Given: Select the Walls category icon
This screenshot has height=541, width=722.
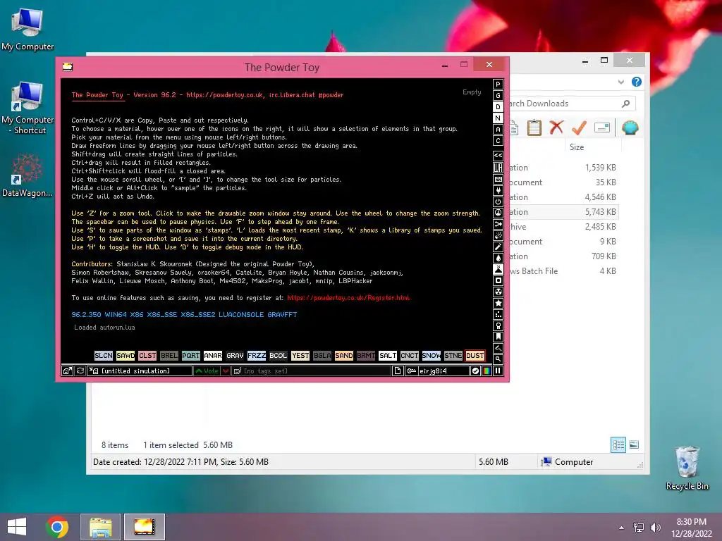Looking at the screenshot, I should 498,179.
